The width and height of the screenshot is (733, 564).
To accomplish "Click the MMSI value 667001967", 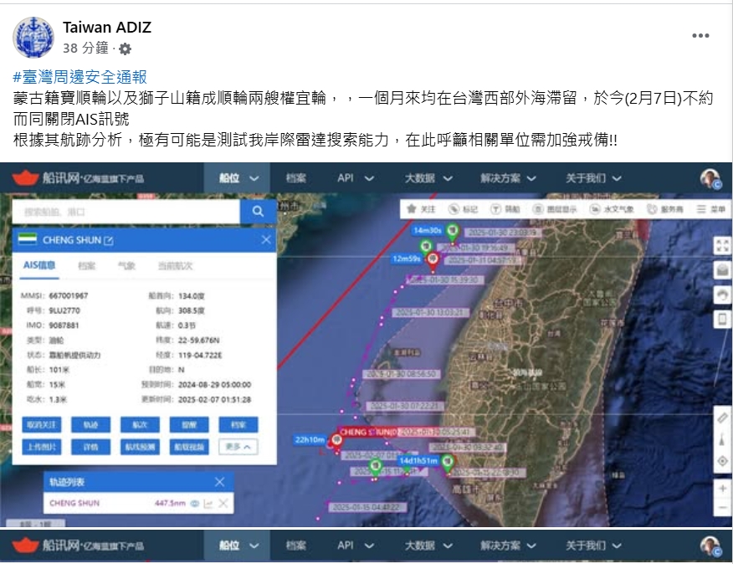I will [x=69, y=295].
